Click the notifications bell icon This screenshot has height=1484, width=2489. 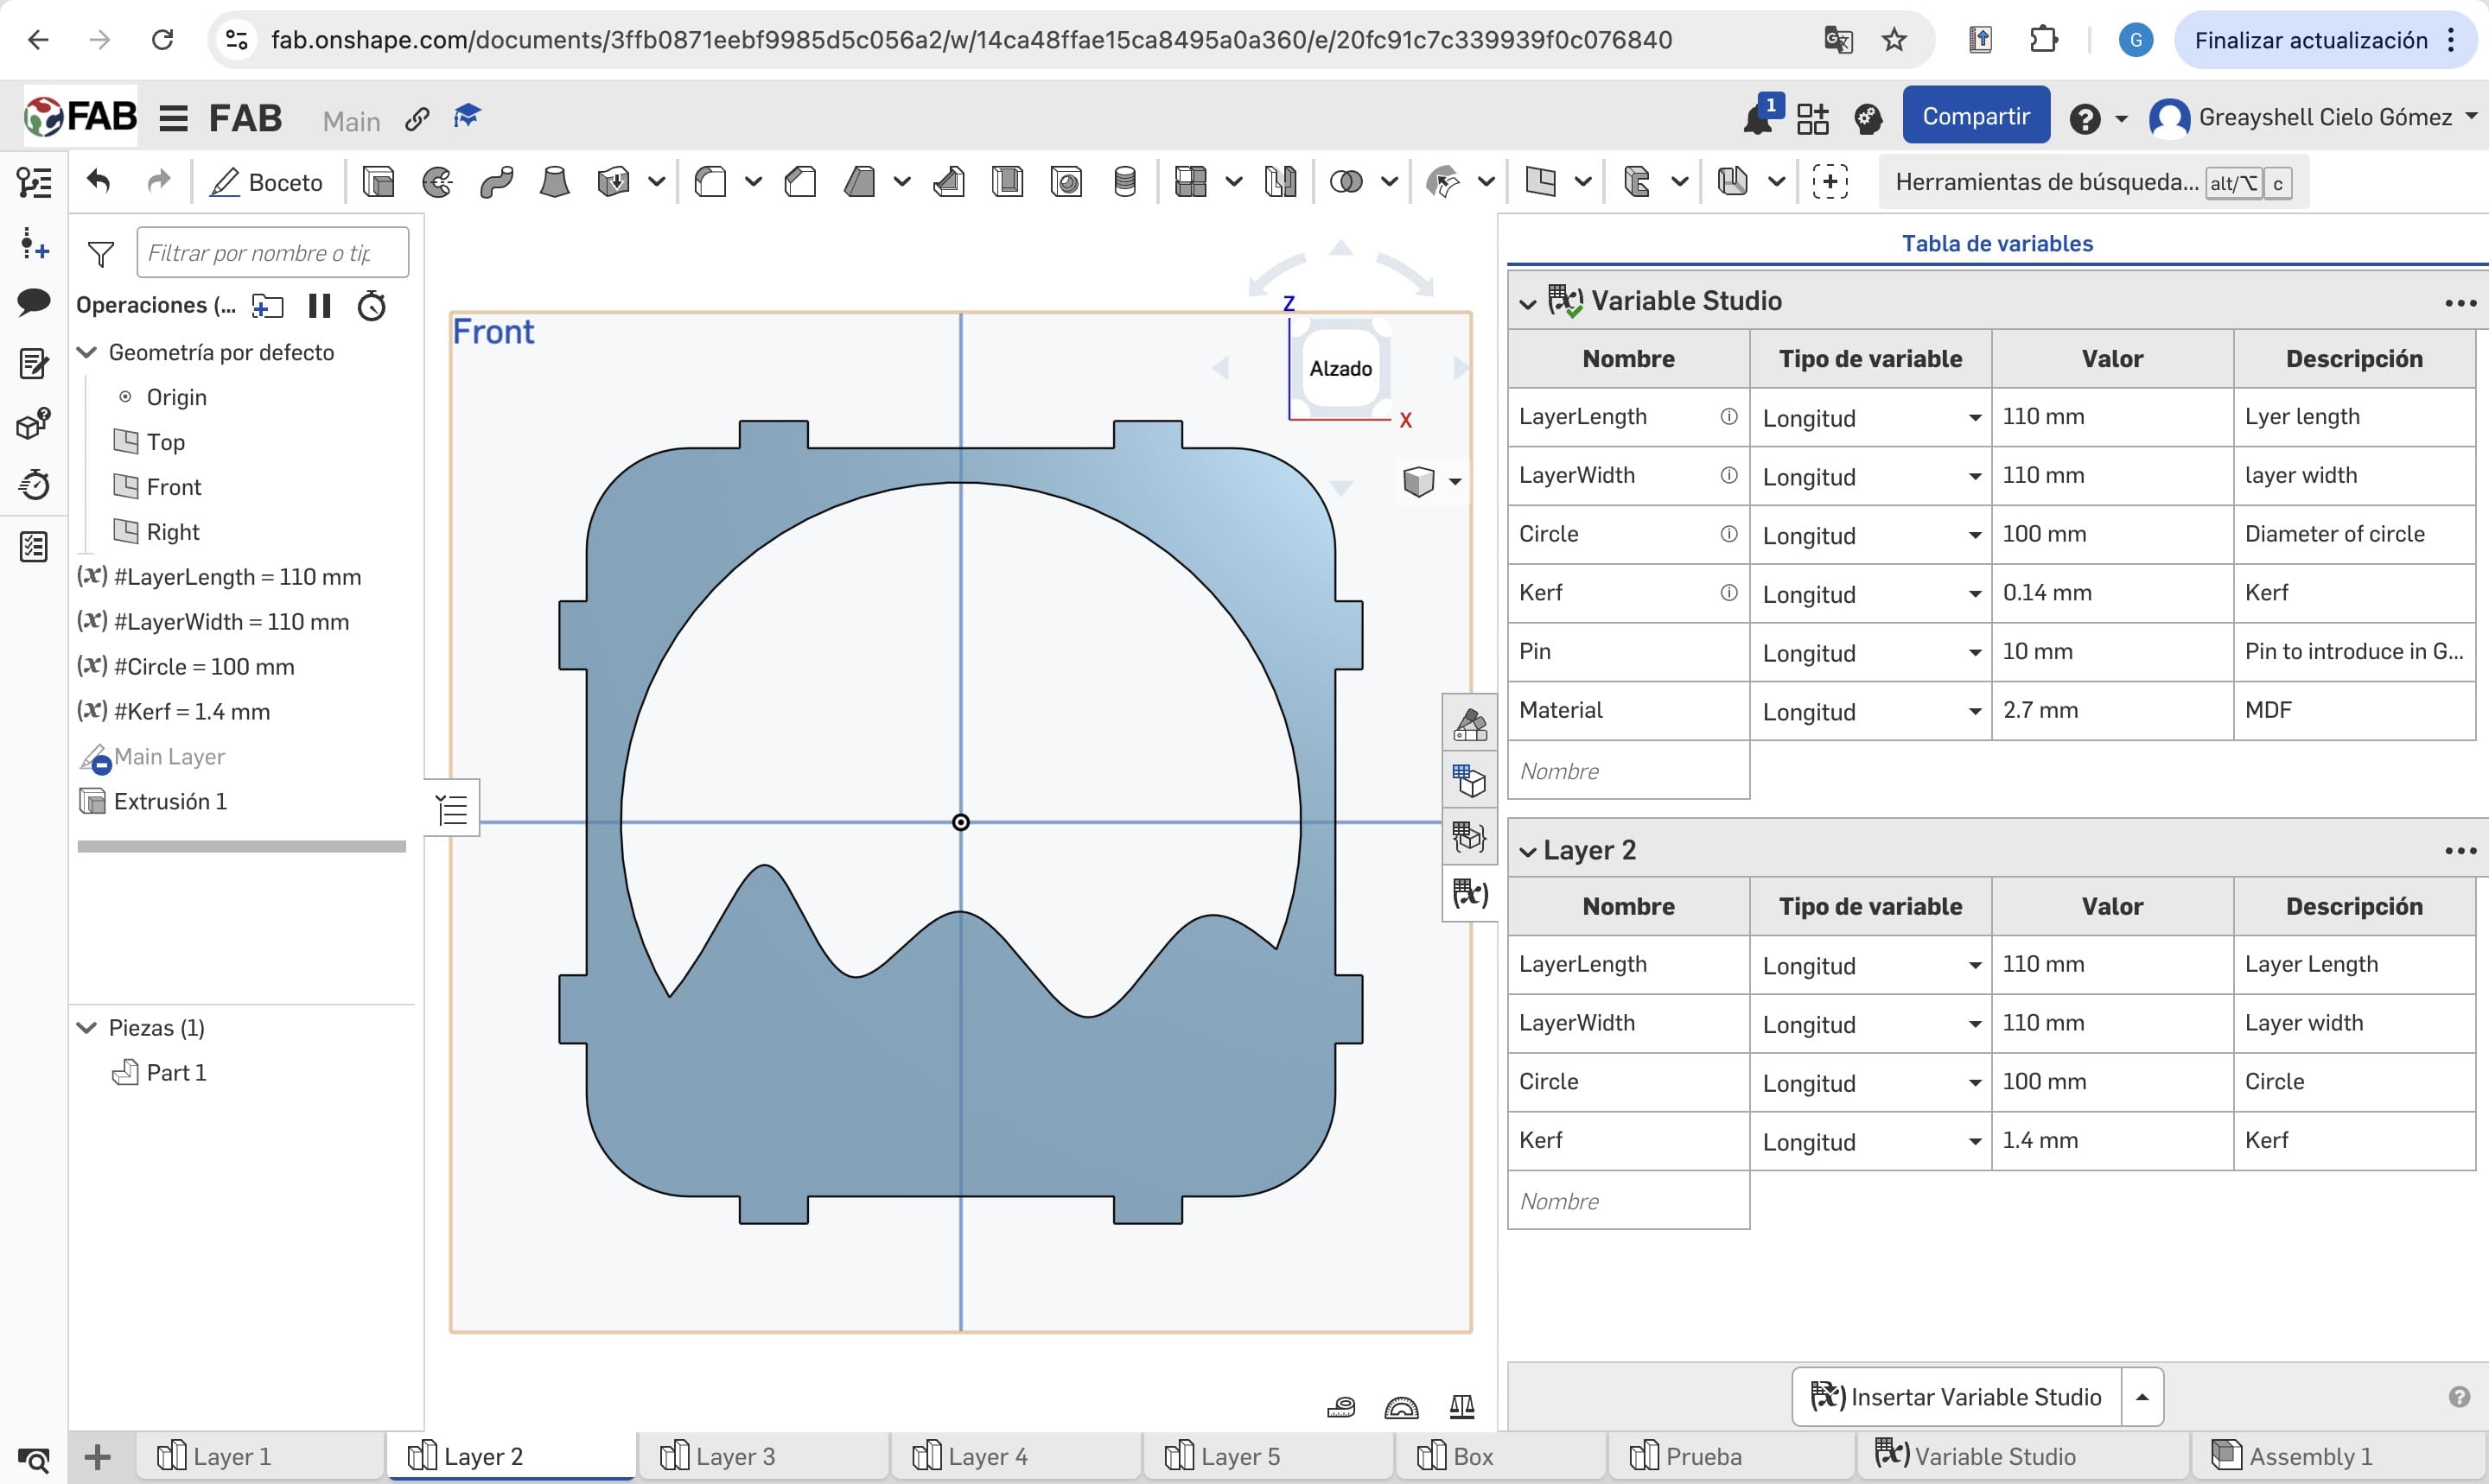tap(1757, 118)
